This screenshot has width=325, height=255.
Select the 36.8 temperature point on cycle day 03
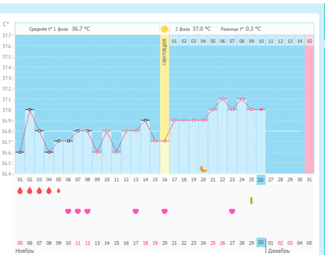click(x=39, y=131)
